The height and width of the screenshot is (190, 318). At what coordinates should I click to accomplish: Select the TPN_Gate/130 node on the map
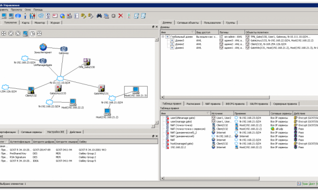(87, 62)
